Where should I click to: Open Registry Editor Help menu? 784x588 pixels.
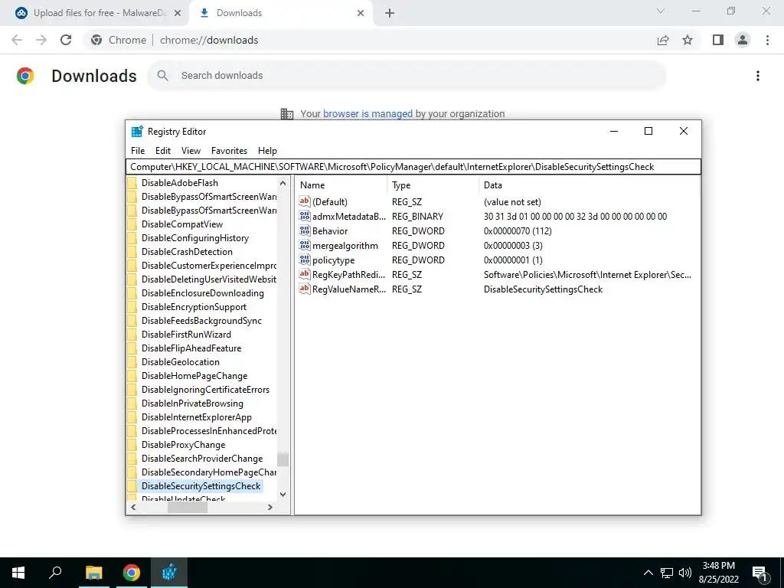[267, 151]
